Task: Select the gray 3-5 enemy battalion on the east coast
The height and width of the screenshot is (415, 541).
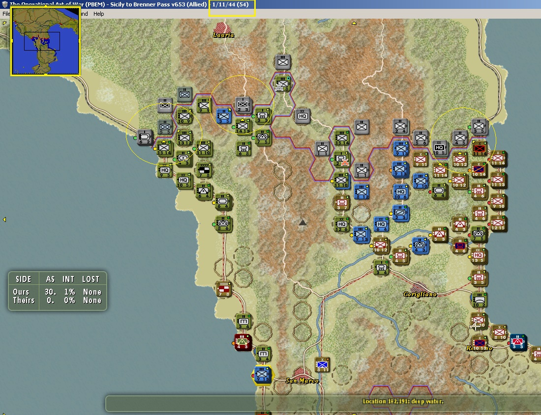Action: pyautogui.click(x=479, y=126)
